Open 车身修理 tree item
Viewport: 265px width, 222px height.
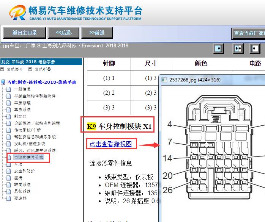pos(22,103)
